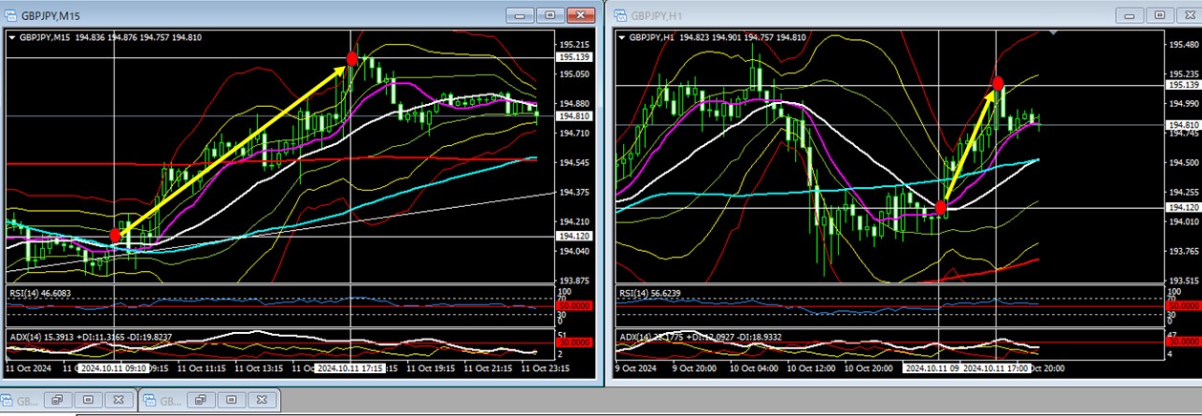The width and height of the screenshot is (1202, 416).
Task: Select the upper red dot on M15 chart
Action: click(352, 59)
